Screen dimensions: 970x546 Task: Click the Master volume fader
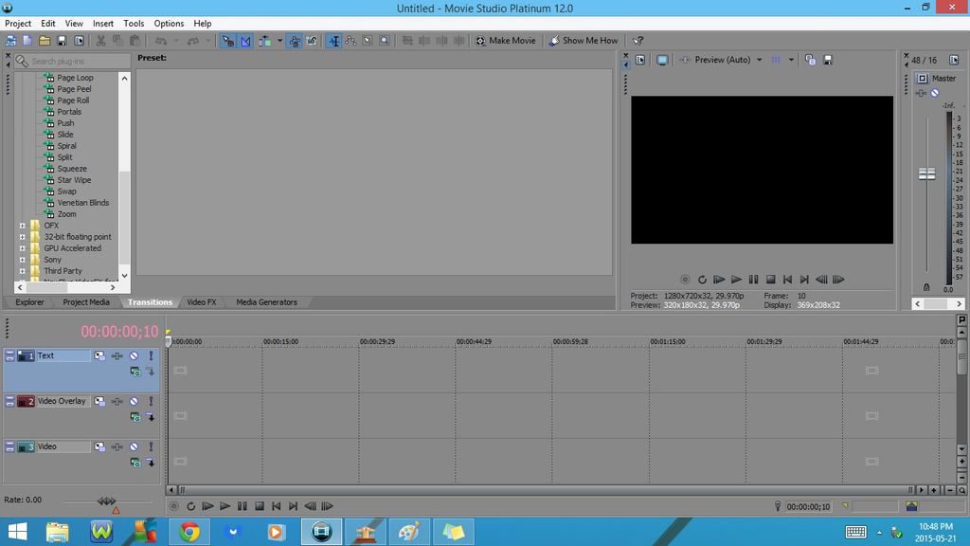tap(926, 173)
